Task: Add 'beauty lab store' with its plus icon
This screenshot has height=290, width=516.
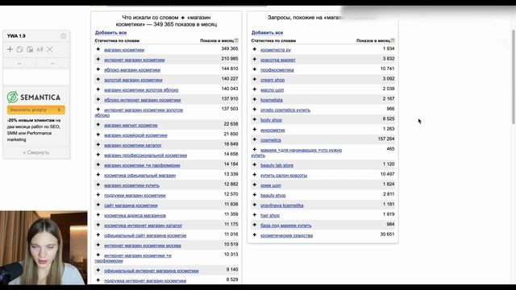Action: click(255, 164)
